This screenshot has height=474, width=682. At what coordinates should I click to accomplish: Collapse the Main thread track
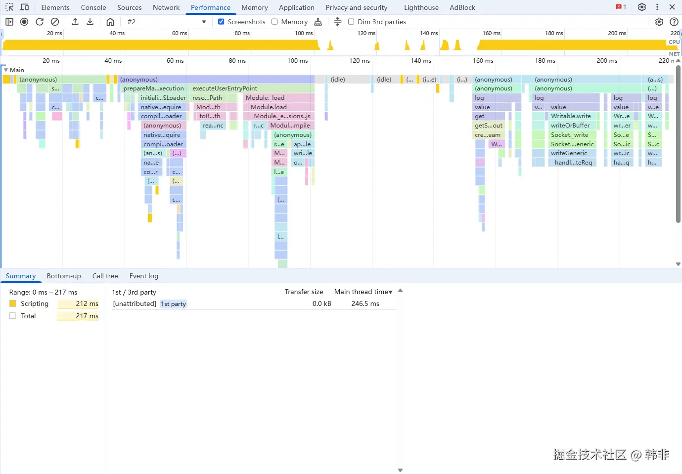tap(6, 70)
